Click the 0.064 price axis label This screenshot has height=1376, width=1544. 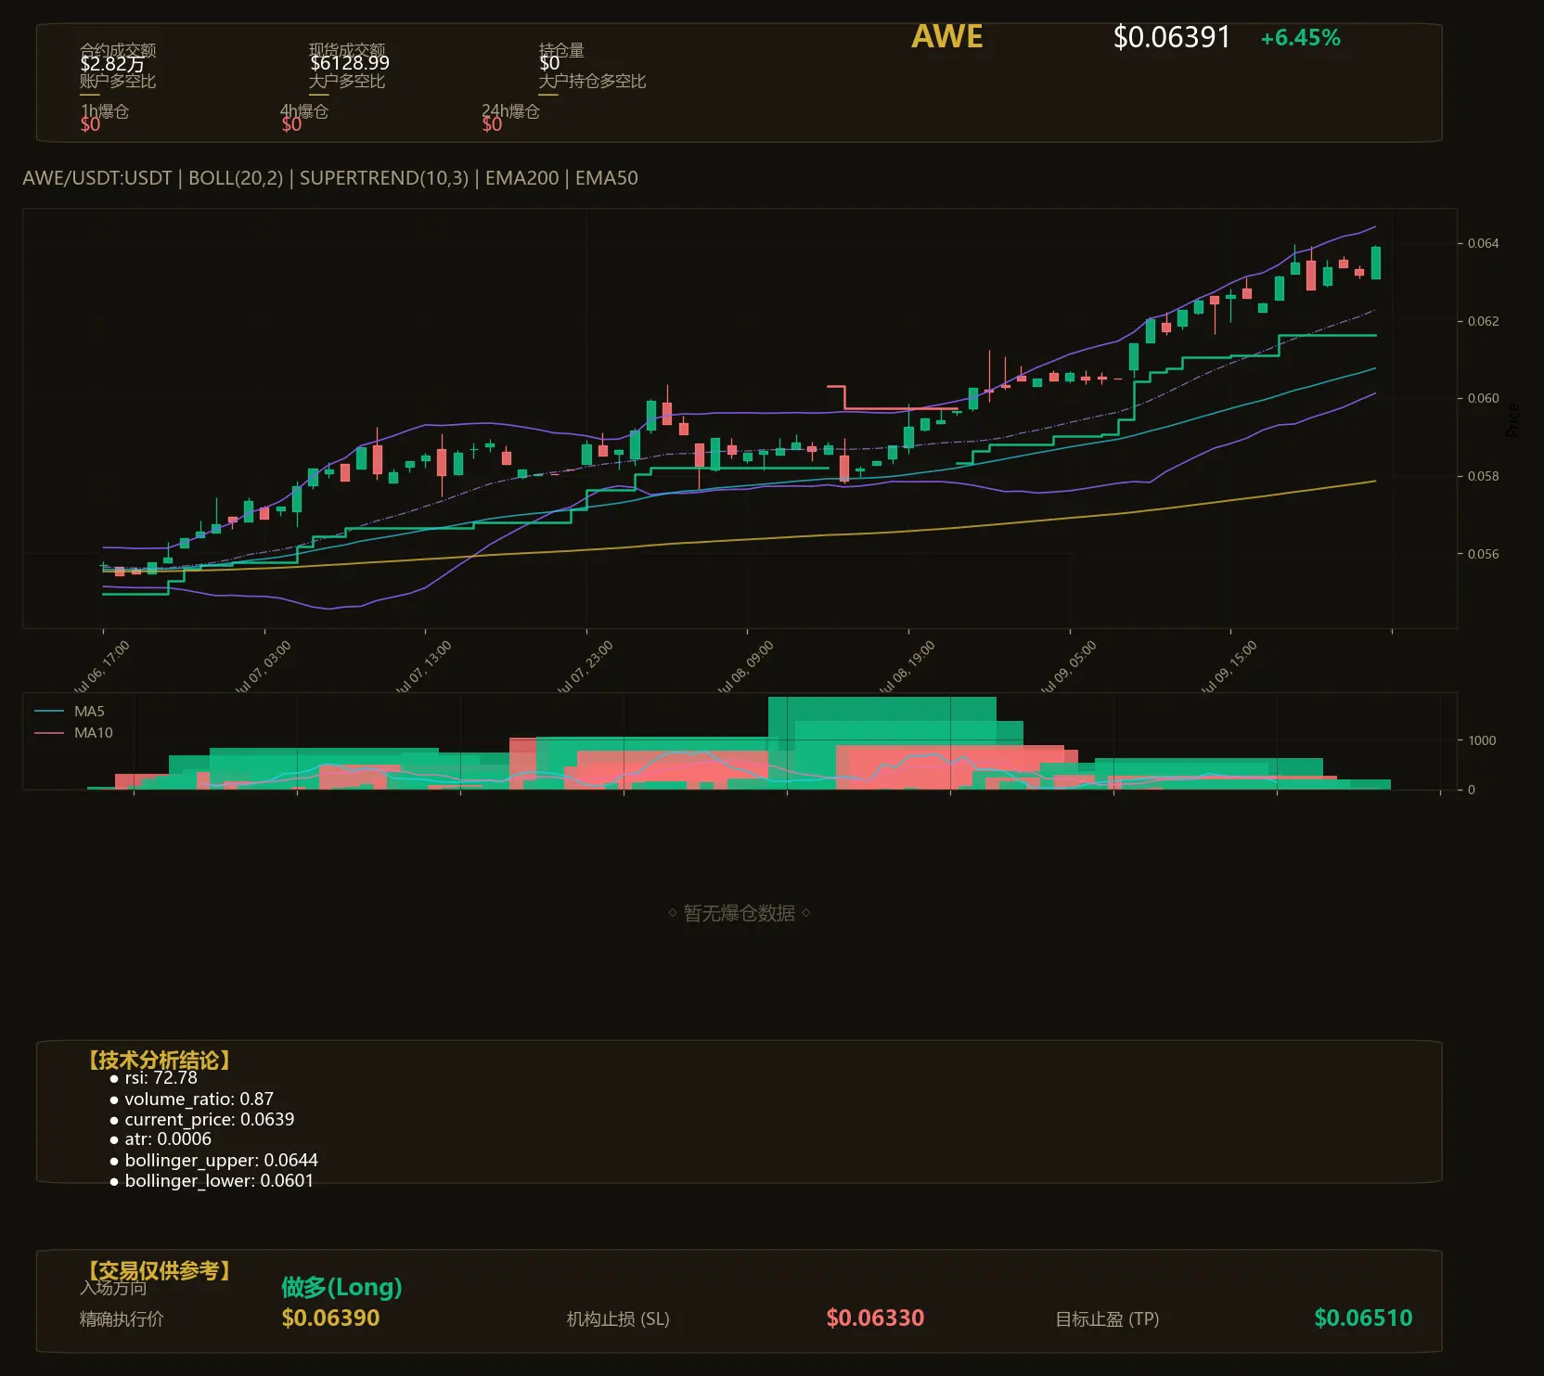pos(1483,243)
